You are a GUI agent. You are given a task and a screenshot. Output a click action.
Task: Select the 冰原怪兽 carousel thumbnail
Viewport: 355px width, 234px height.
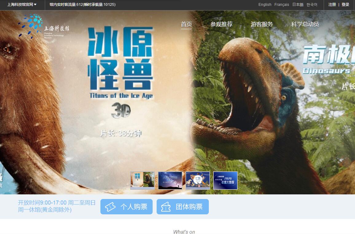(142, 180)
